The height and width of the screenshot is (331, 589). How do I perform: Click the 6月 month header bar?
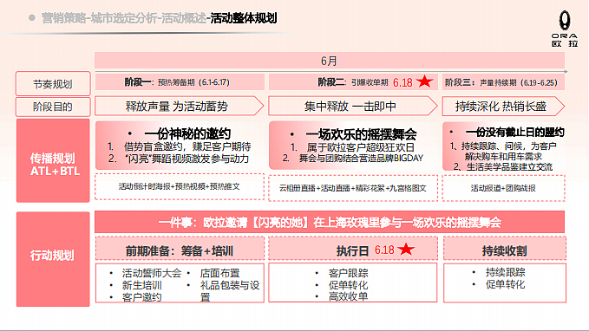tap(330, 61)
